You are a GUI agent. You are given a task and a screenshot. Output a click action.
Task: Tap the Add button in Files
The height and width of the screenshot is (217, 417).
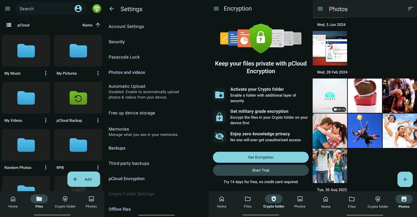click(x=84, y=179)
